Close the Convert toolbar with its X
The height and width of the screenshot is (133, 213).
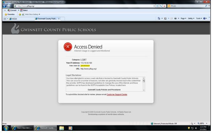pos(5,10)
